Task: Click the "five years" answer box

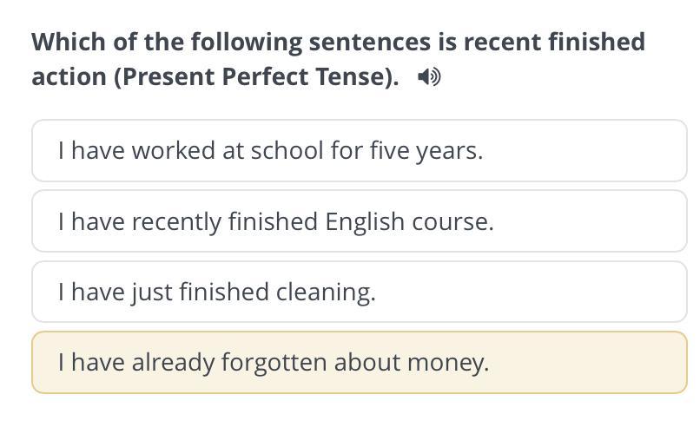Action: click(359, 151)
